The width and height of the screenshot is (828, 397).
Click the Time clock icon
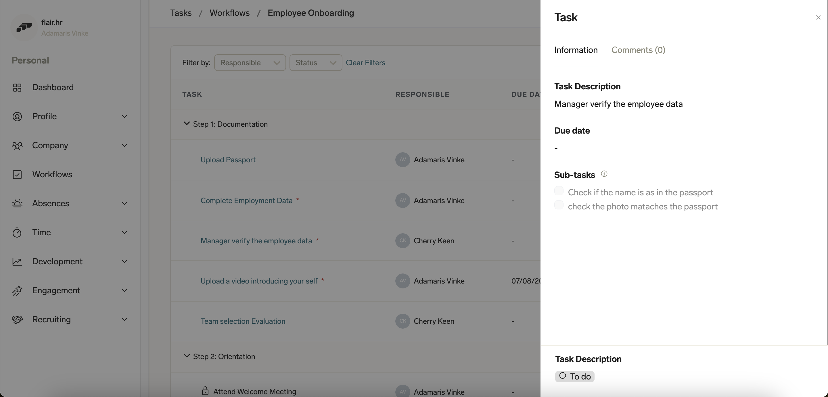(x=18, y=233)
